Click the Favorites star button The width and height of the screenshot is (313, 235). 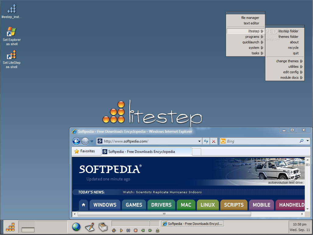(x=85, y=151)
